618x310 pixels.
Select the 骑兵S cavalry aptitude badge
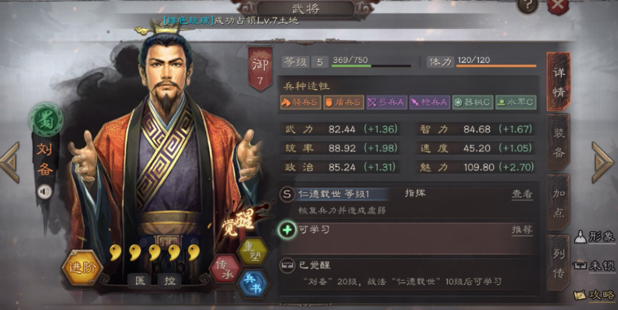tap(301, 102)
